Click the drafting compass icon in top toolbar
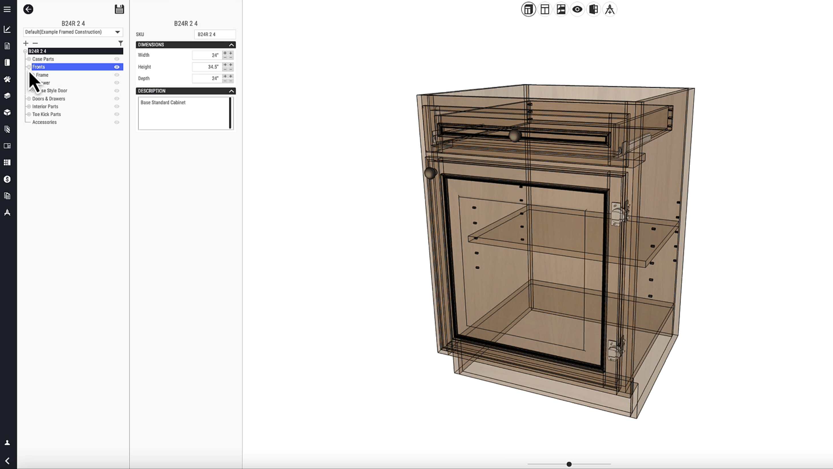Image resolution: width=833 pixels, height=469 pixels. [610, 9]
